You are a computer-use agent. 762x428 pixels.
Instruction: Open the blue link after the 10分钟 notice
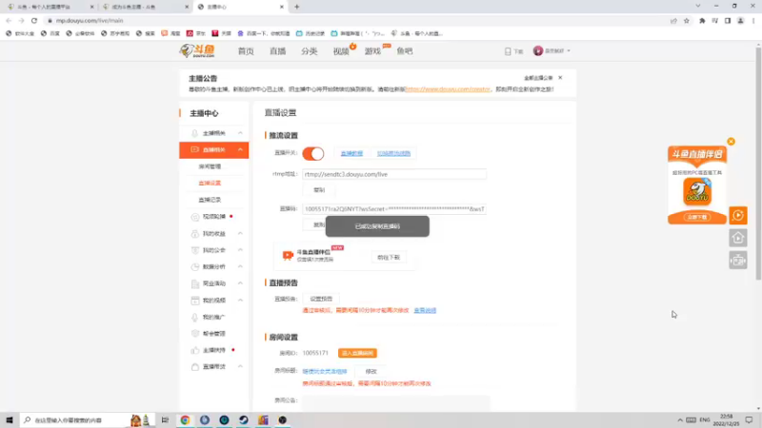[425, 311]
